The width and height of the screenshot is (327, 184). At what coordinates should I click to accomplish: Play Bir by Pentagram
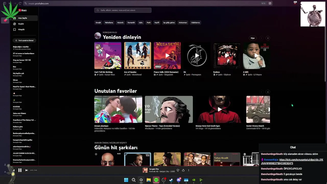pyautogui.click(x=197, y=56)
